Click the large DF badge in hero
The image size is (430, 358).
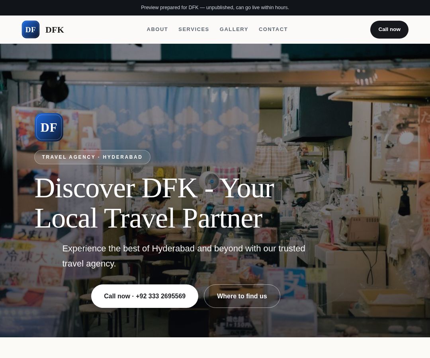pyautogui.click(x=49, y=127)
